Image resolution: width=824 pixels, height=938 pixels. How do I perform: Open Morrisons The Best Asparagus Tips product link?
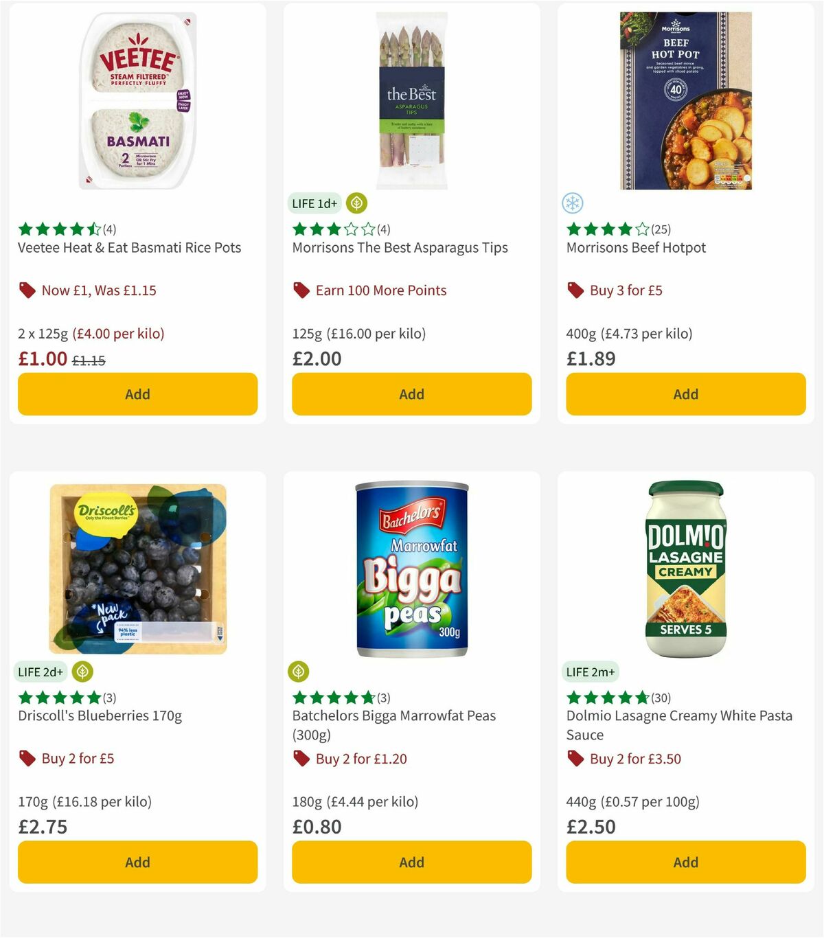pyautogui.click(x=401, y=248)
